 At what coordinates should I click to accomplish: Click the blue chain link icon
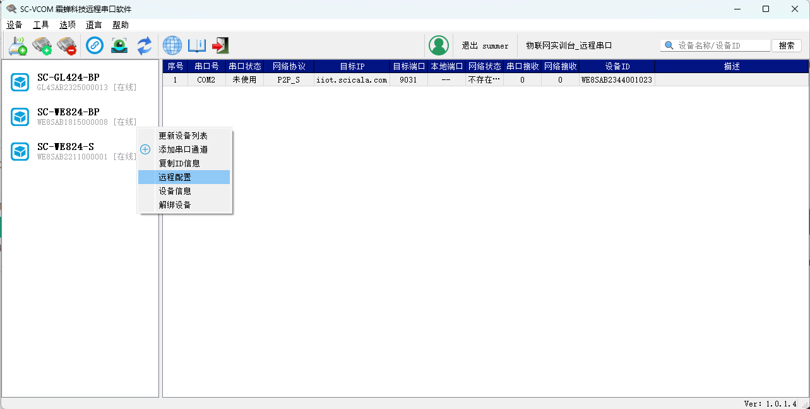95,45
